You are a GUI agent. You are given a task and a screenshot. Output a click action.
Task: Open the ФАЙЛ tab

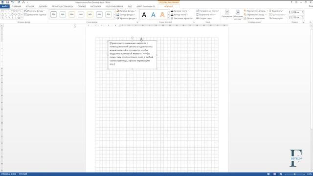tap(5, 6)
